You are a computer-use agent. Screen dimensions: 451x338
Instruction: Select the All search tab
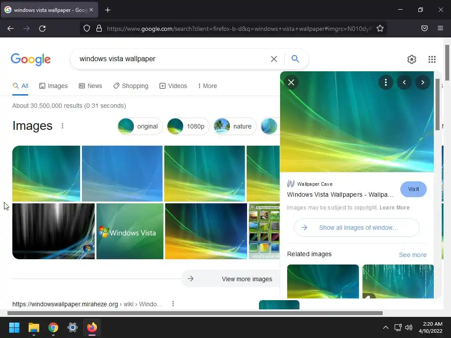pyautogui.click(x=20, y=86)
